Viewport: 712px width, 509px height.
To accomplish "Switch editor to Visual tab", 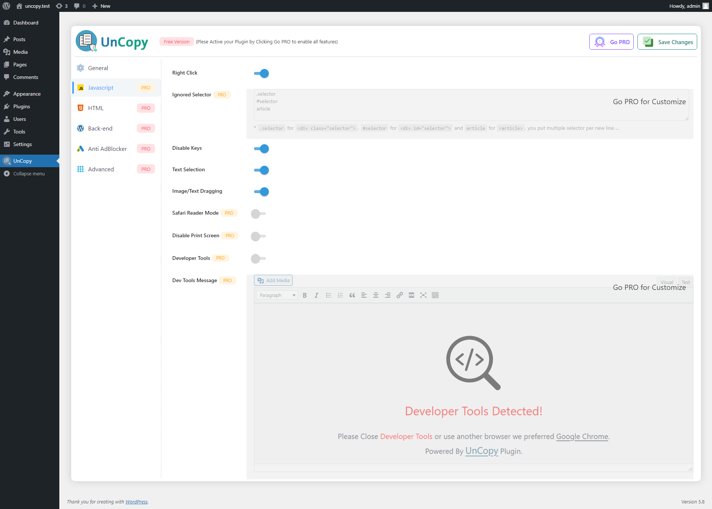I will [x=666, y=282].
